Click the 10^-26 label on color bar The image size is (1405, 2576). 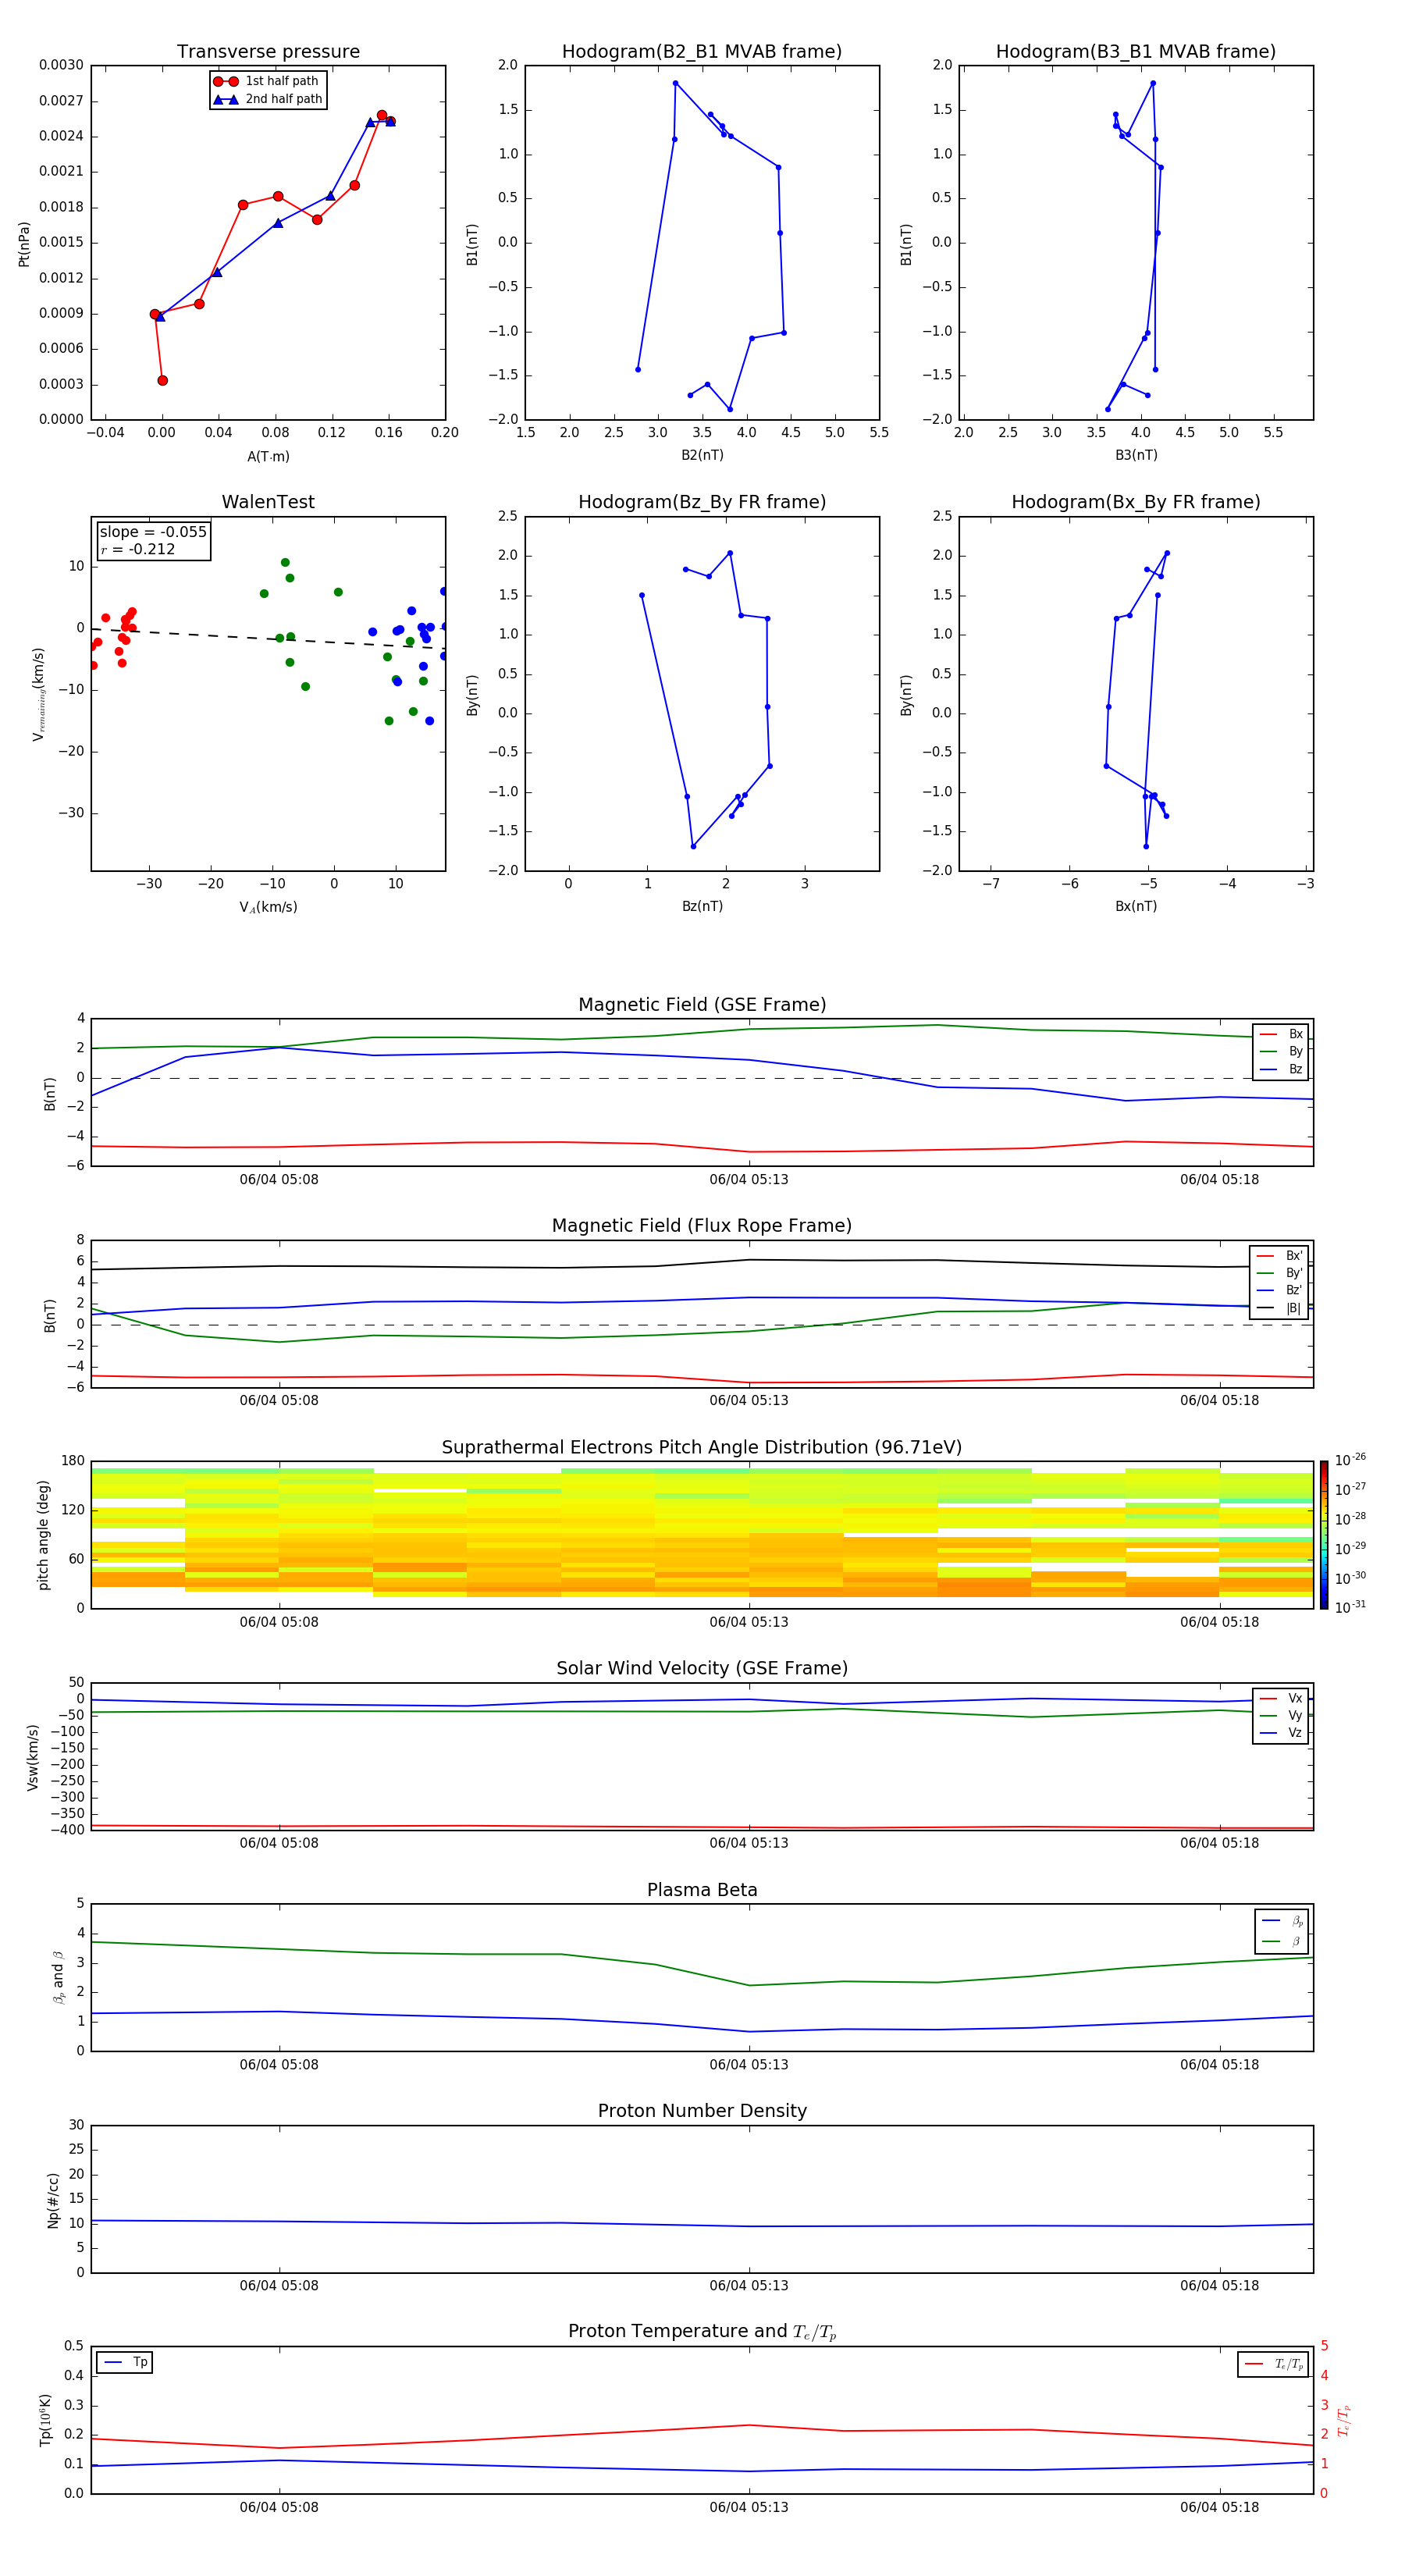pyautogui.click(x=1350, y=1460)
